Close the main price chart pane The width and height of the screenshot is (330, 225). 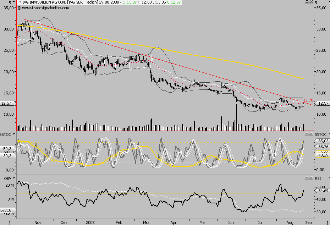point(311,2)
